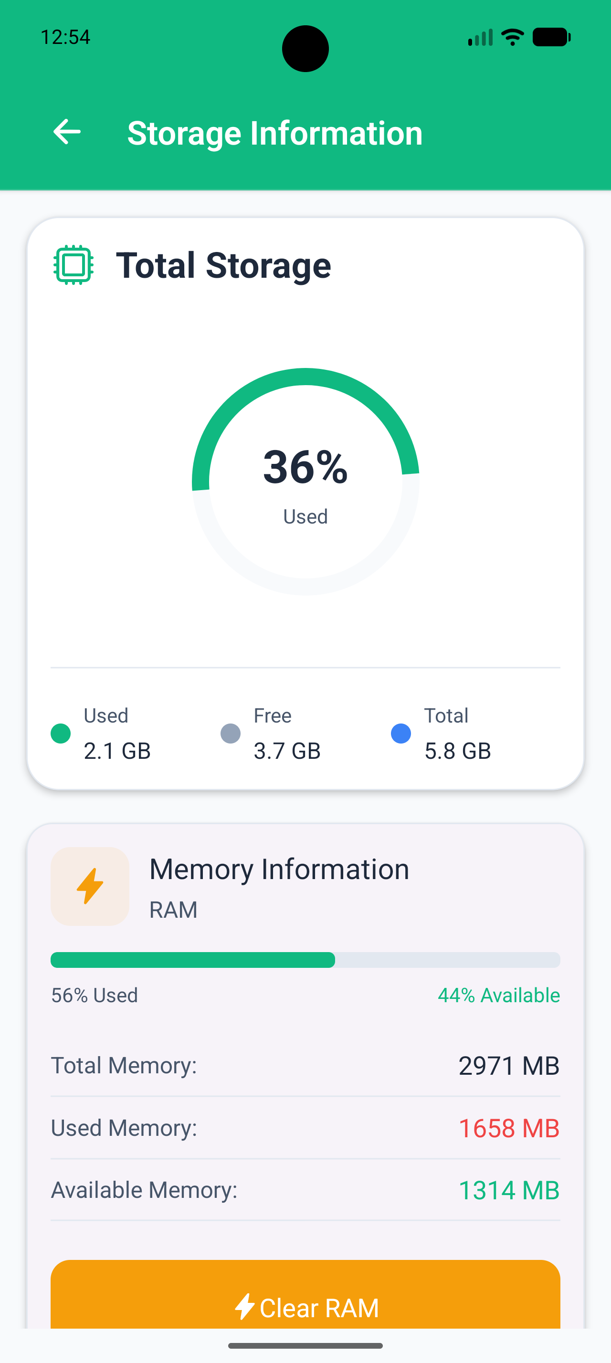The width and height of the screenshot is (611, 1363).
Task: Click the RAM usage progress bar
Action: coord(305,960)
